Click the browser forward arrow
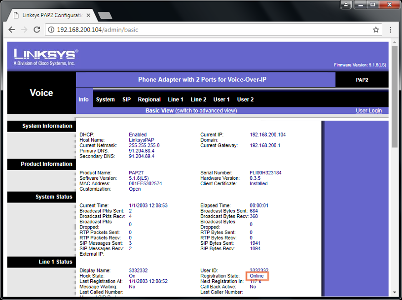Viewport: 402px width, 300px height. click(x=24, y=30)
